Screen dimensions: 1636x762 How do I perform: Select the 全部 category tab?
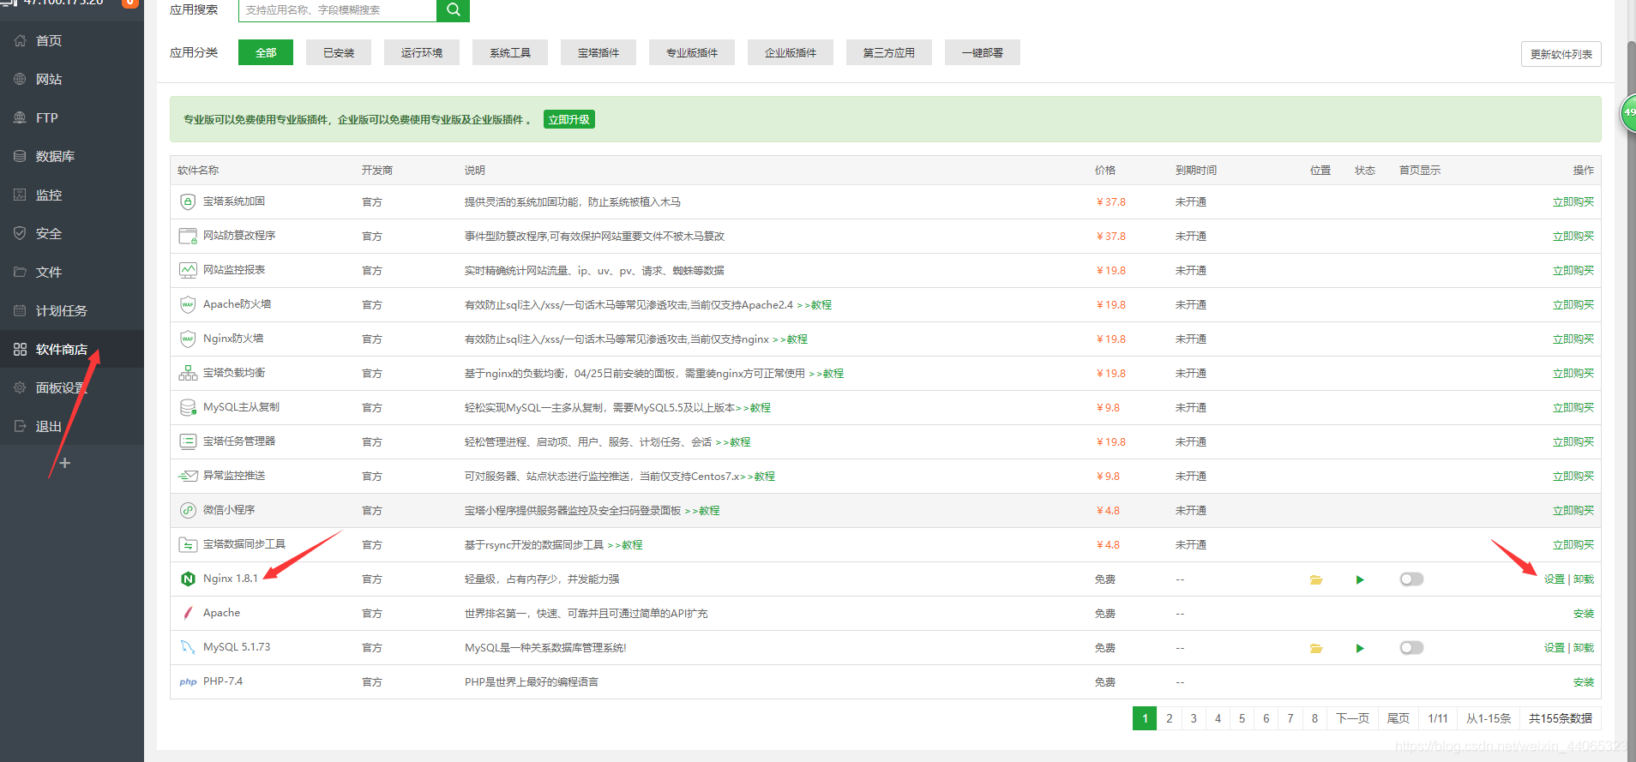tap(266, 52)
